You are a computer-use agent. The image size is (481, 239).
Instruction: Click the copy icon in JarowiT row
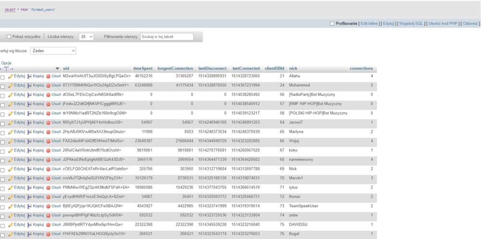coord(29,123)
